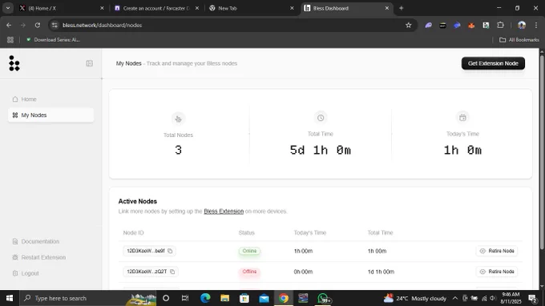Open the Windows Start menu
Viewport: 545px width, 306px height.
tap(10, 298)
